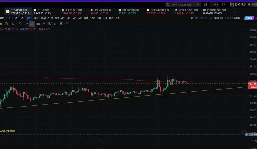Select the 15分 timeframe

point(29,18)
